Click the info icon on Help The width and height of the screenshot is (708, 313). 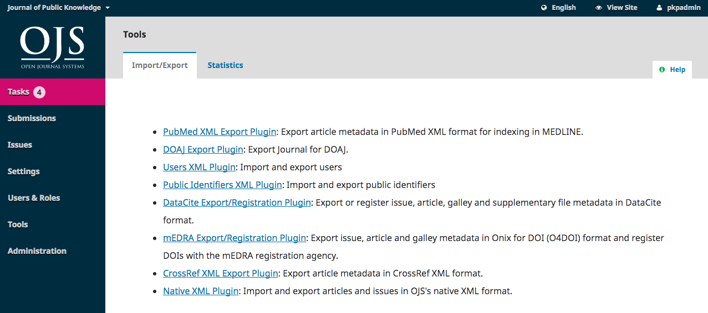pos(662,70)
